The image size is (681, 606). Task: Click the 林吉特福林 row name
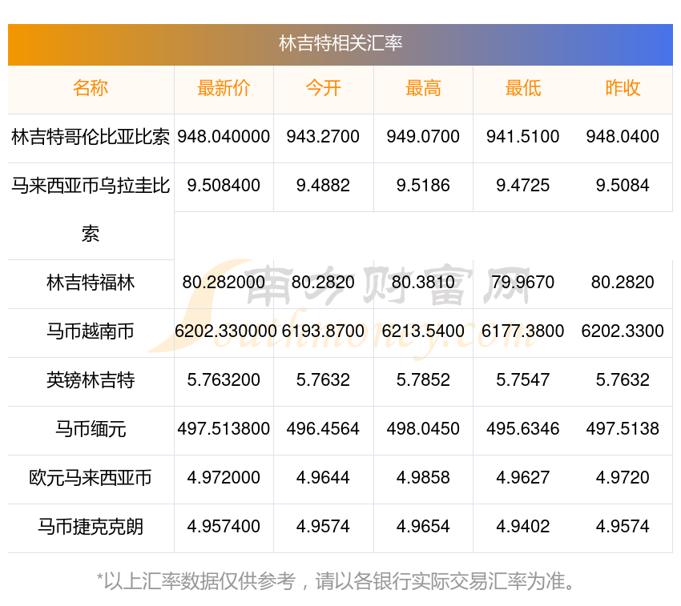pyautogui.click(x=91, y=283)
